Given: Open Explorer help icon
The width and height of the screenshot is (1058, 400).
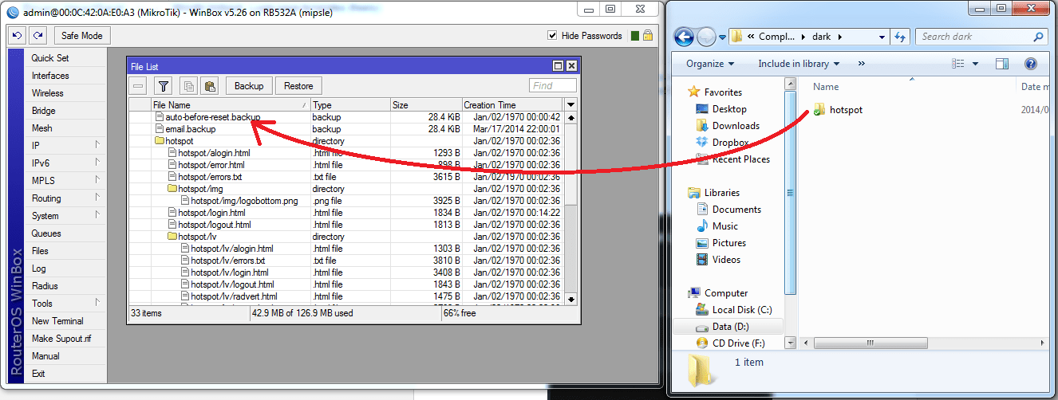Looking at the screenshot, I should point(1031,64).
